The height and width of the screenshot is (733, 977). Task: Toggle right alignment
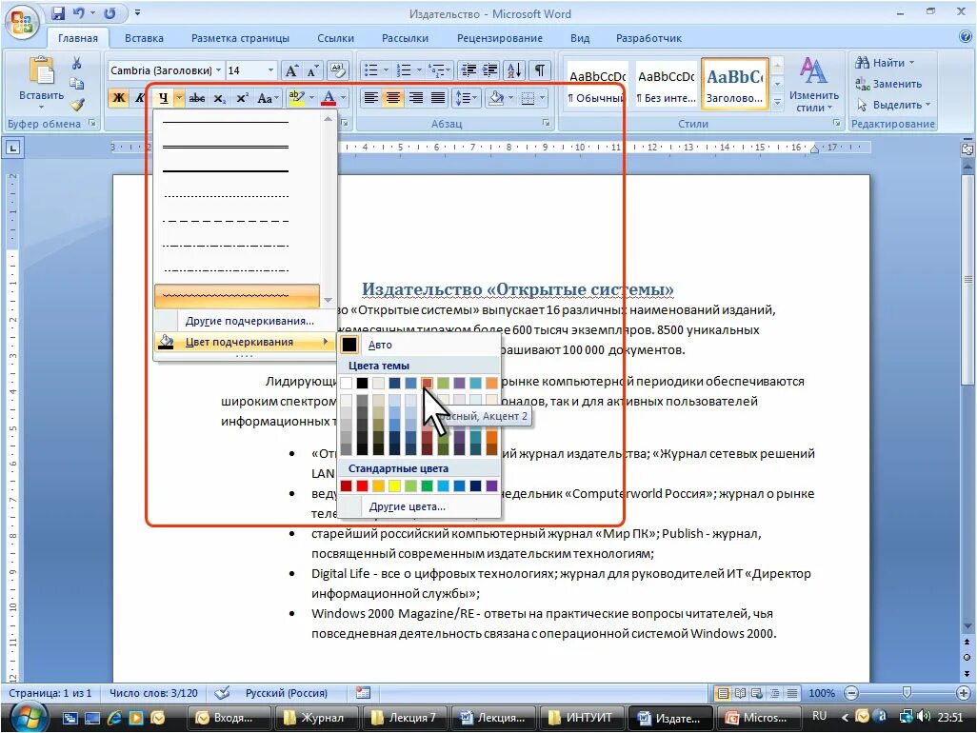pyautogui.click(x=415, y=98)
